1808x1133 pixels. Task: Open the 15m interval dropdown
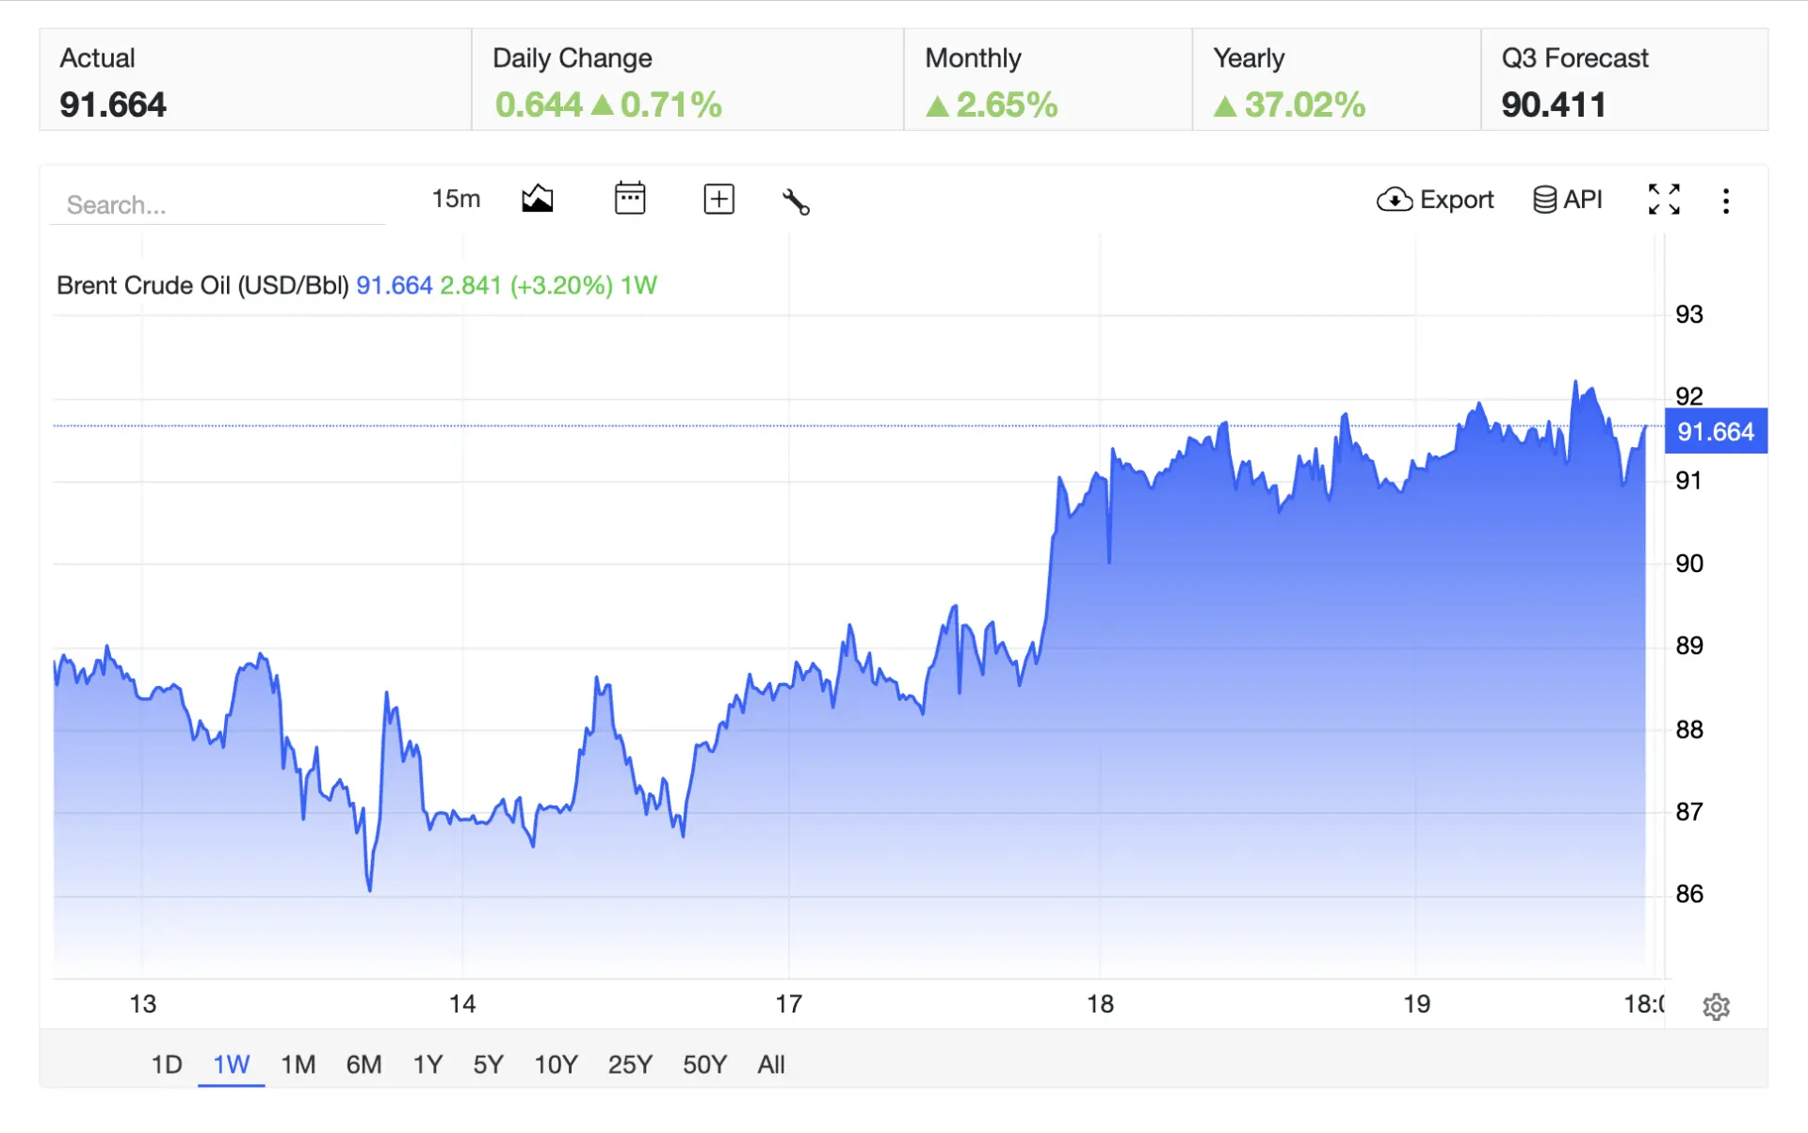coord(456,199)
